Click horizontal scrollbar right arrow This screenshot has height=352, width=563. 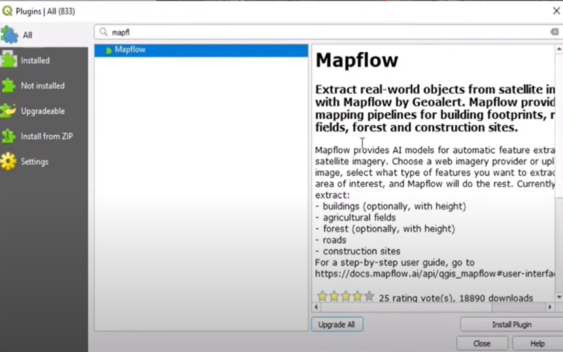[x=550, y=307]
